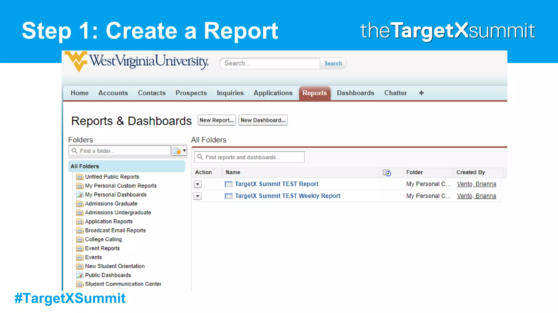Click the New Report button

tap(217, 120)
